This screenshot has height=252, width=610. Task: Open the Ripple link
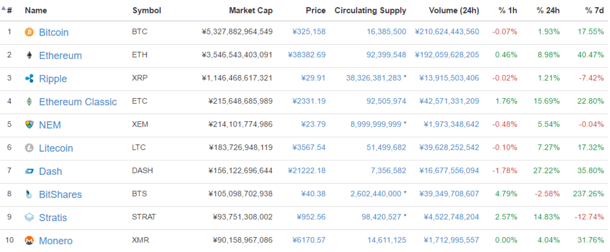[x=53, y=79]
